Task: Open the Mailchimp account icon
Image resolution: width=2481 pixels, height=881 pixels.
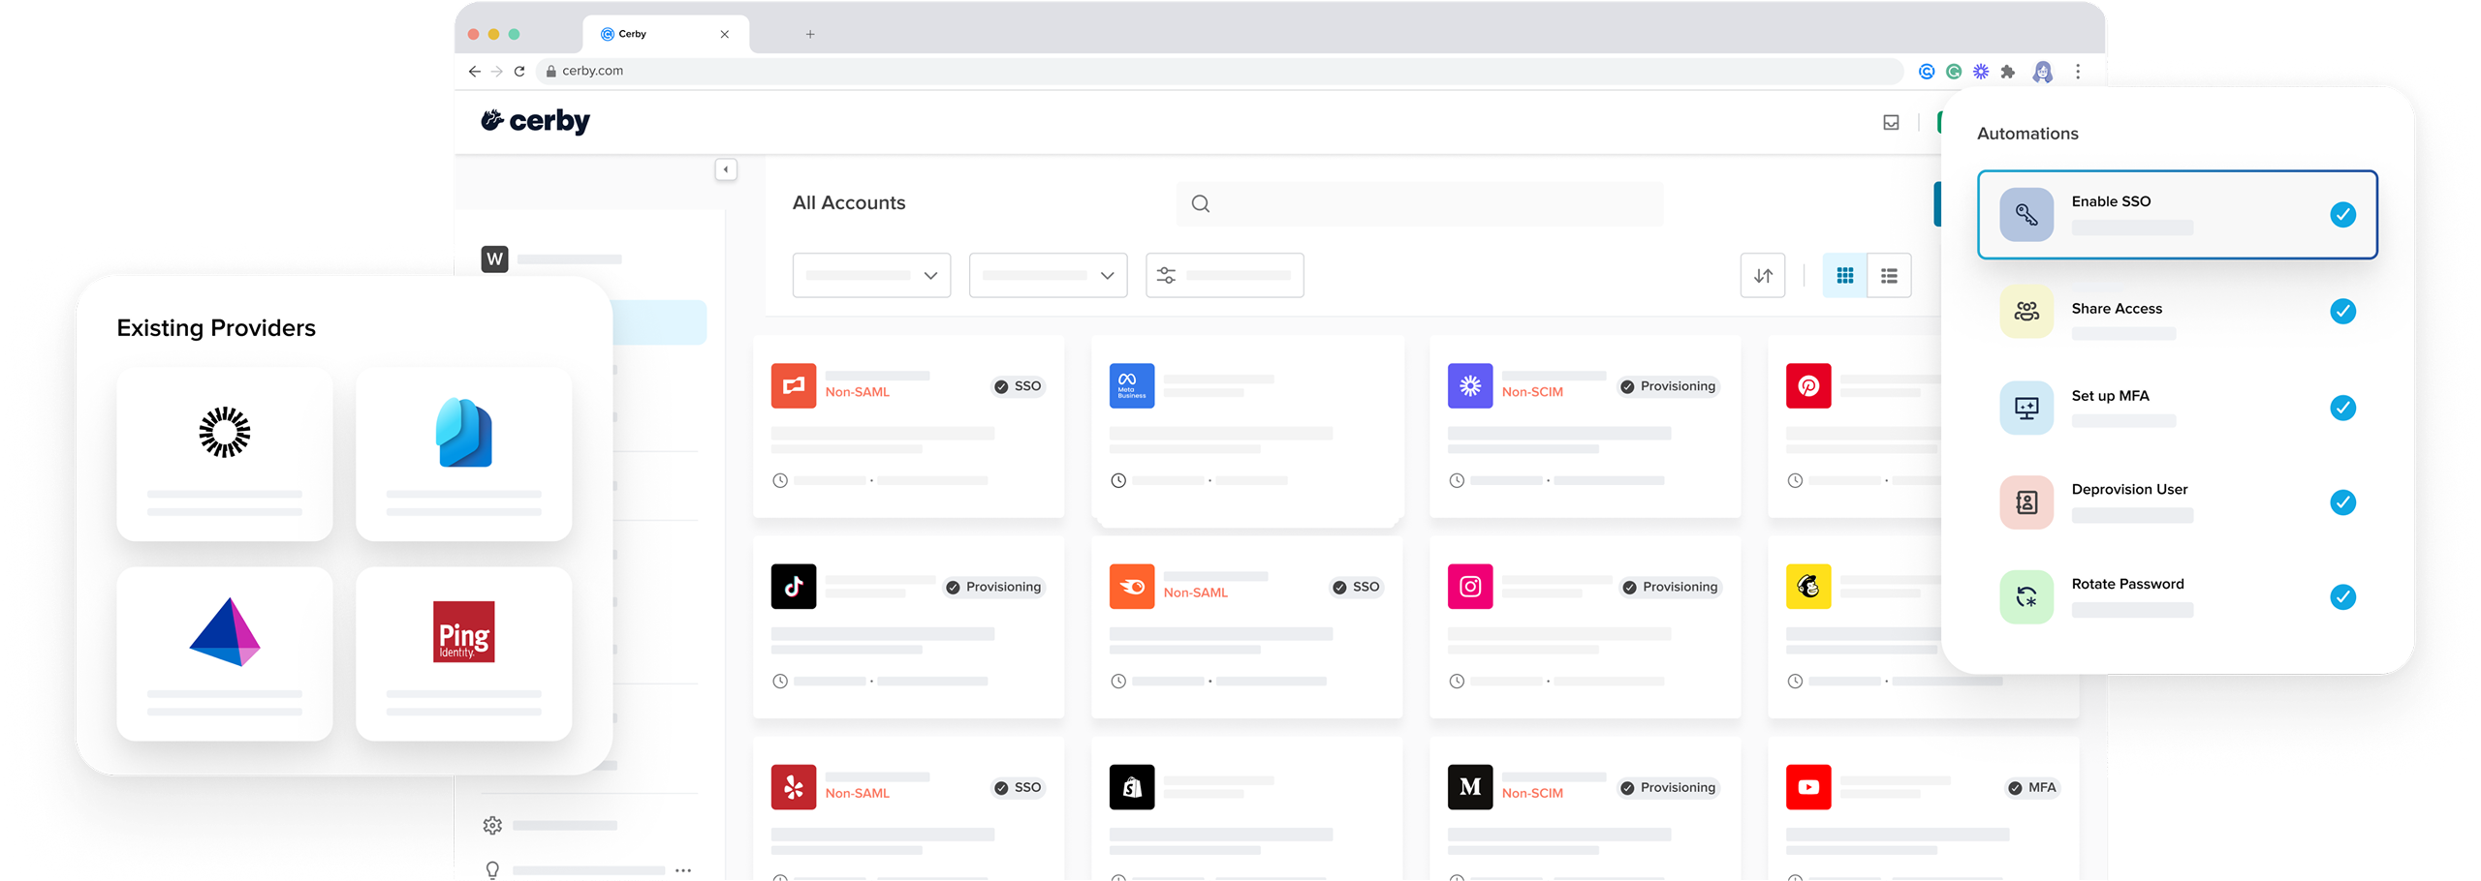Action: point(1808,586)
